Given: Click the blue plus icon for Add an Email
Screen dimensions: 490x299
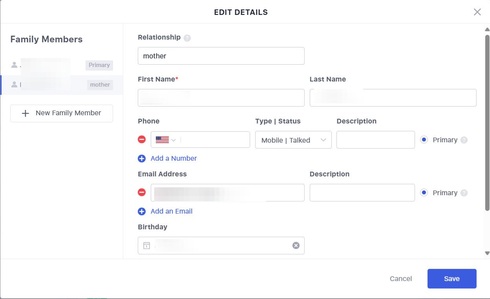Looking at the screenshot, I should click(142, 211).
